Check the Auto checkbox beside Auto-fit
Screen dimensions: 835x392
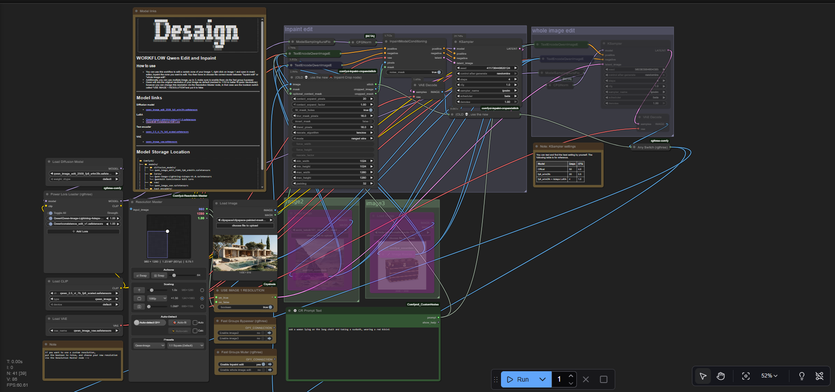pos(195,323)
